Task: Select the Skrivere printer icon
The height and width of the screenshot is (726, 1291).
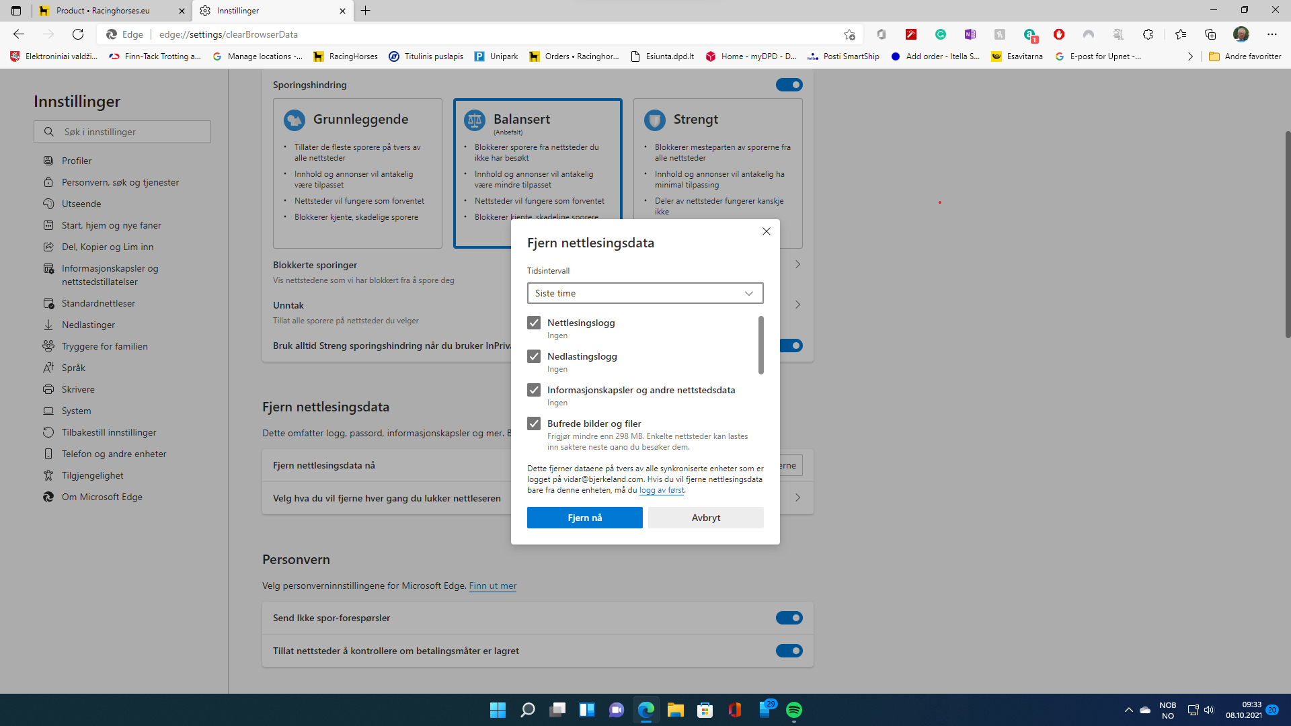Action: [48, 389]
